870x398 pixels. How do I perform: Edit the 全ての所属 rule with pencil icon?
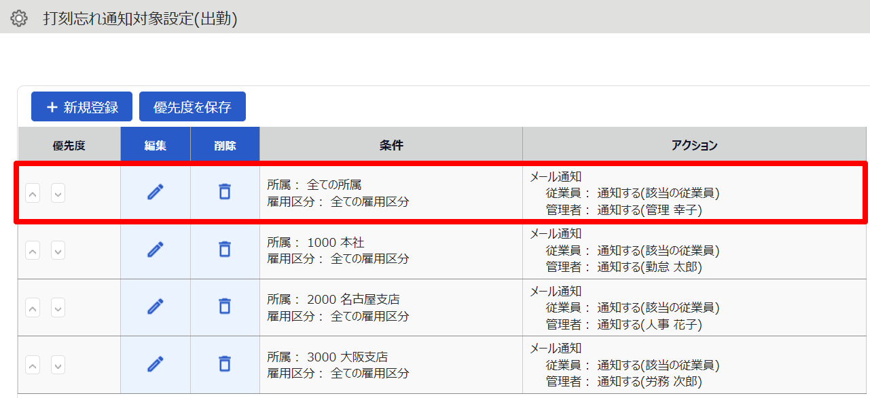[156, 192]
